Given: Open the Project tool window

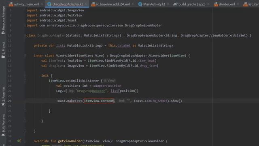Looking at the screenshot, I should point(3,50).
